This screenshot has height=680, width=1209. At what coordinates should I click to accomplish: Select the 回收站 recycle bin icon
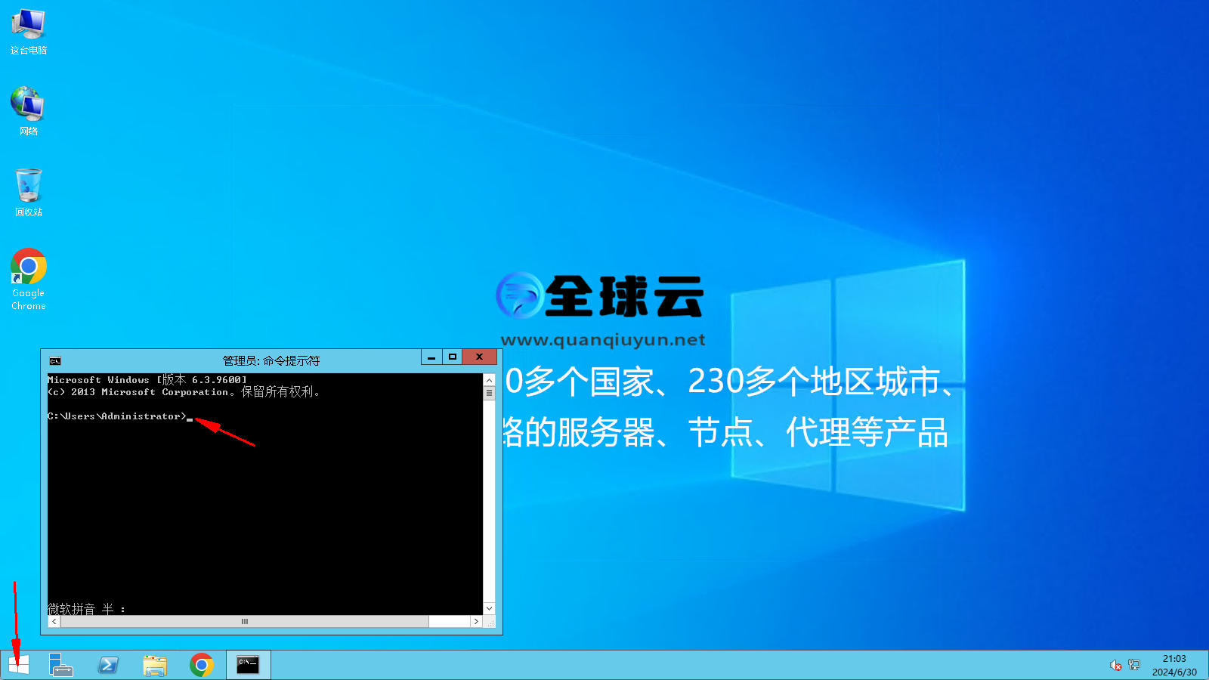coord(29,193)
